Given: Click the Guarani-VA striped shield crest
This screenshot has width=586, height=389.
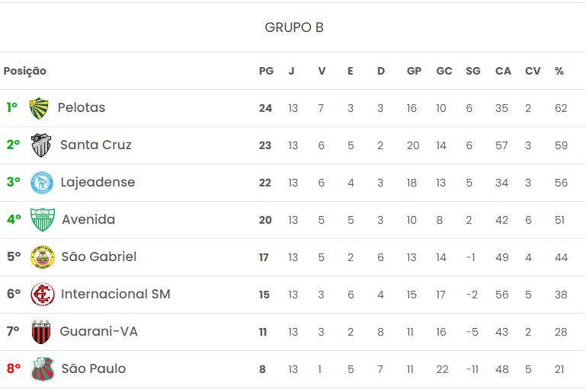Looking at the screenshot, I should tap(41, 332).
